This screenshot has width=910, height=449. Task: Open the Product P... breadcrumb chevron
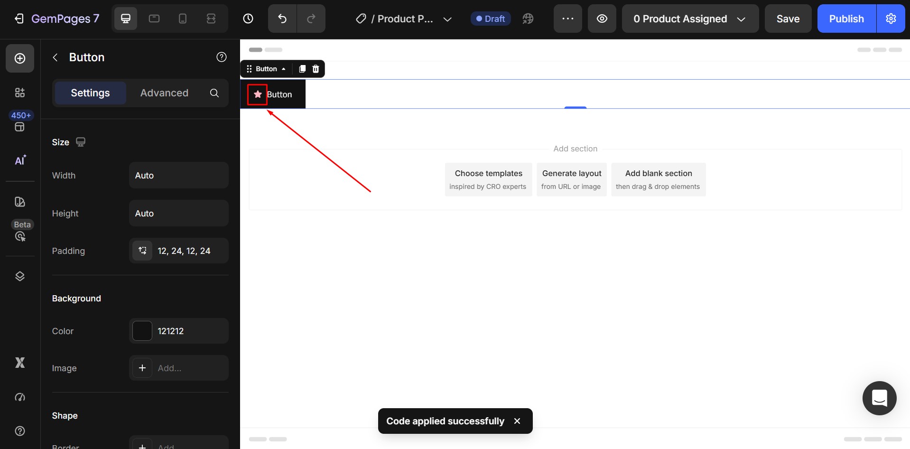pyautogui.click(x=447, y=19)
